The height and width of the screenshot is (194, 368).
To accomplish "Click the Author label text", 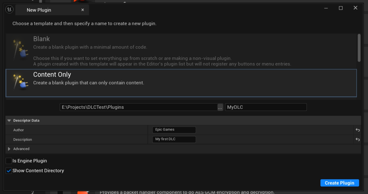I will coord(18,130).
